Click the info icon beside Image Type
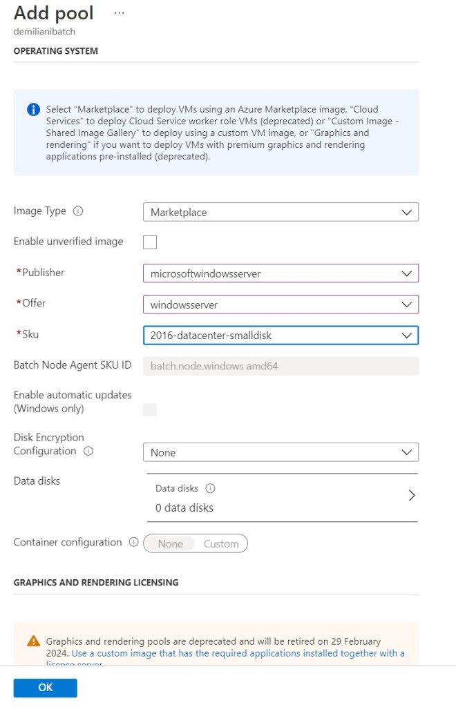 pyautogui.click(x=78, y=211)
